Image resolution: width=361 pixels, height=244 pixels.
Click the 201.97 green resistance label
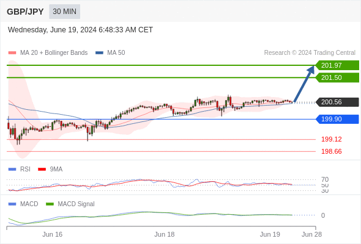(x=337, y=65)
